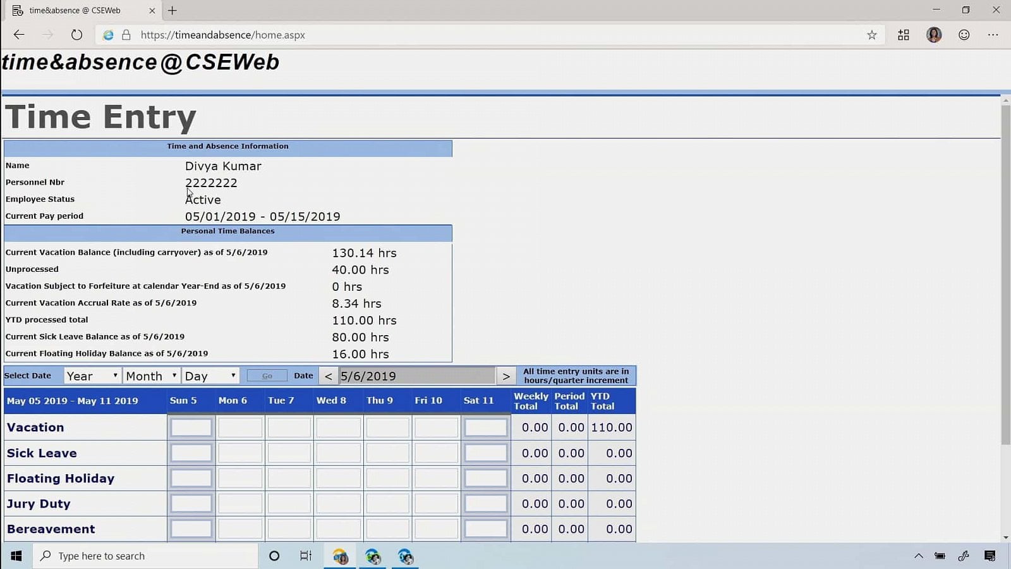Click the Jury Duty row label

pyautogui.click(x=39, y=504)
